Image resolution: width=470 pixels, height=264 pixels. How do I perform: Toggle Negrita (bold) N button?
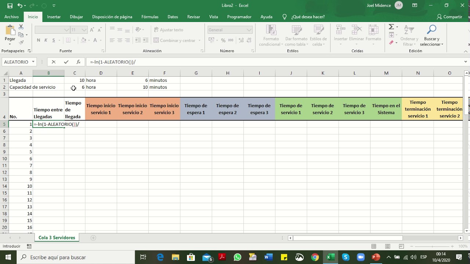(39, 40)
